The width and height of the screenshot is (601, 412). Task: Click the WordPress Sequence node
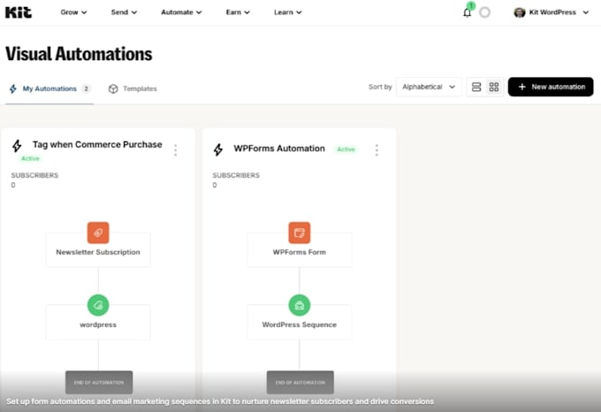pos(300,322)
